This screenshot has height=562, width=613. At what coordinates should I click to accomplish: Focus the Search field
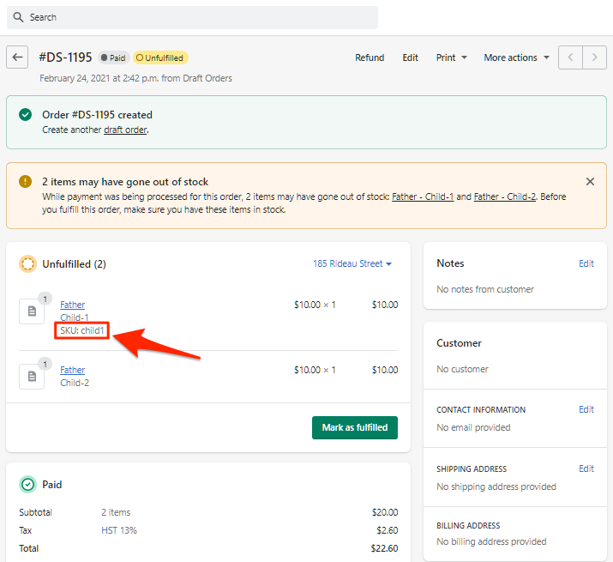coord(192,17)
